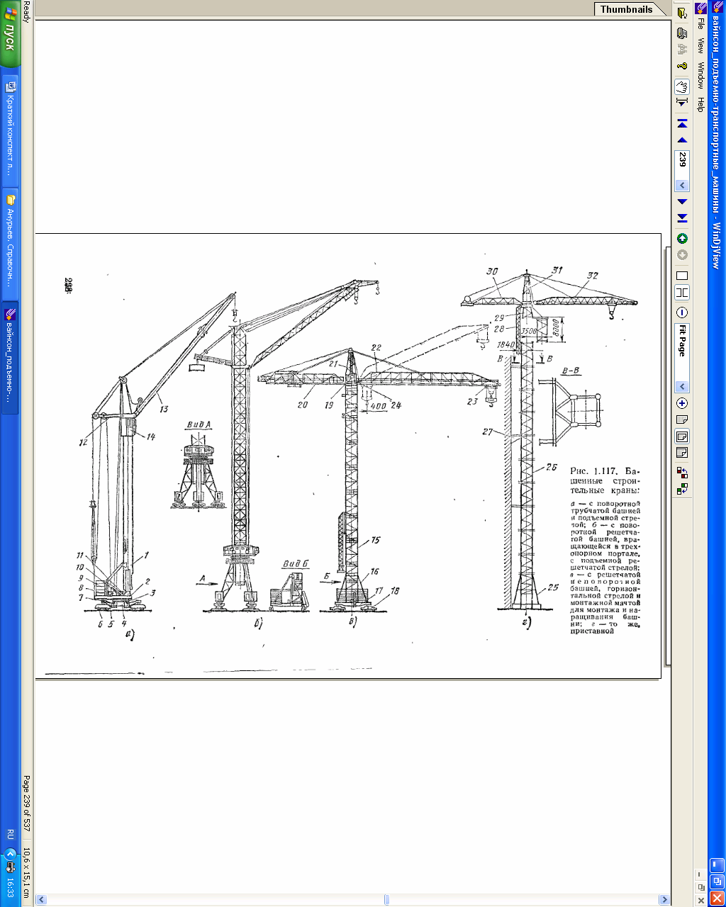The image size is (726, 907).
Task: Select the text selection cursor tool
Action: coord(682,103)
